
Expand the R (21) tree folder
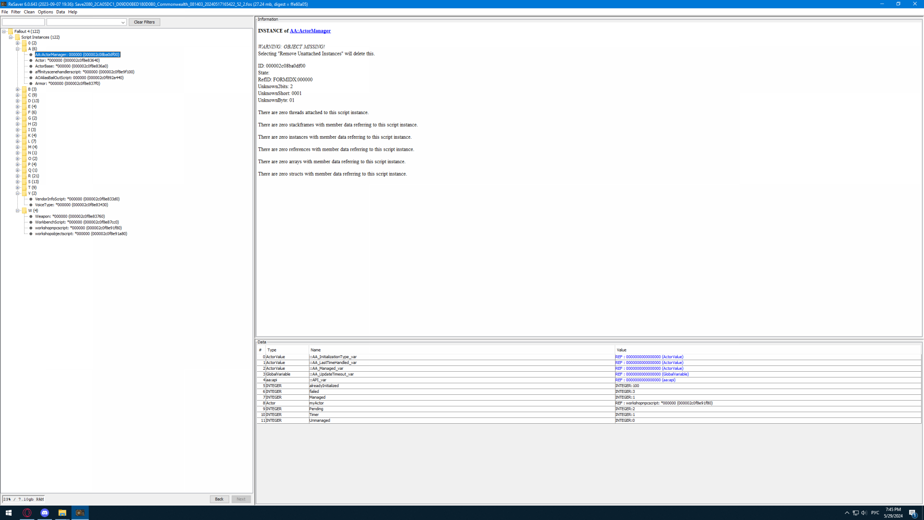18,176
